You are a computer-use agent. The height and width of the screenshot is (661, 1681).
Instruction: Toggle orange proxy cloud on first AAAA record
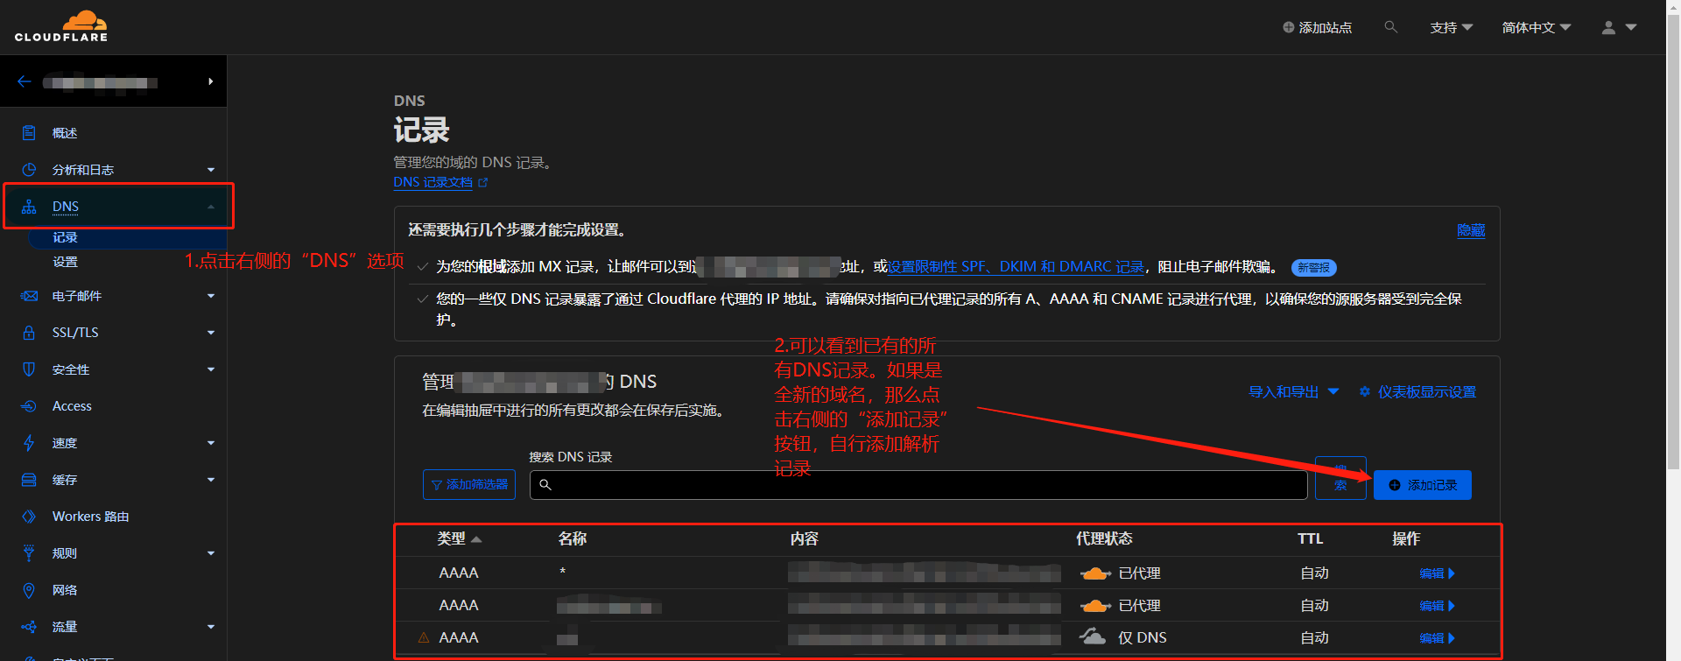click(1095, 573)
